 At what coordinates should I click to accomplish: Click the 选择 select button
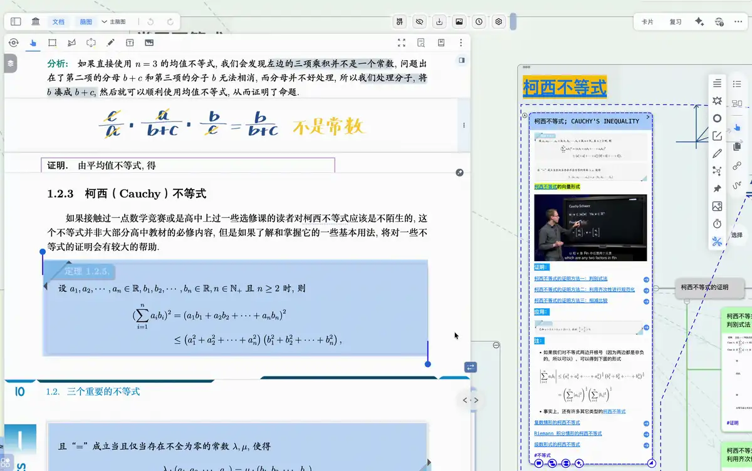pyautogui.click(x=737, y=235)
